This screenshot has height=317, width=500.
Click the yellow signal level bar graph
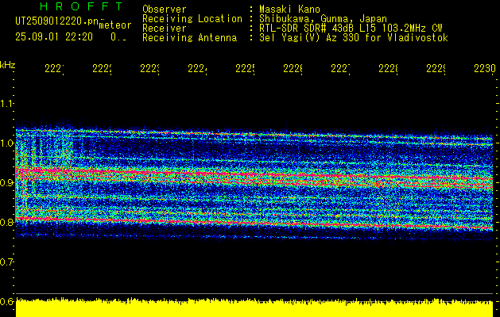(x=254, y=307)
